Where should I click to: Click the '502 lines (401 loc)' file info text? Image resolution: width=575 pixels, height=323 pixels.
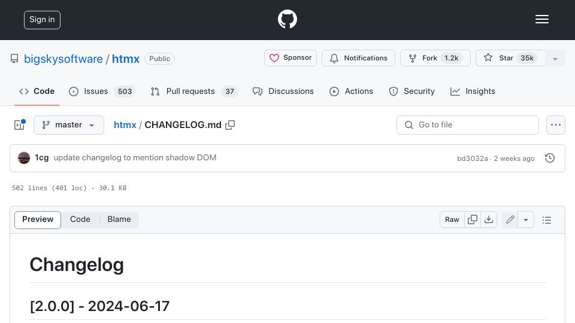tap(50, 188)
